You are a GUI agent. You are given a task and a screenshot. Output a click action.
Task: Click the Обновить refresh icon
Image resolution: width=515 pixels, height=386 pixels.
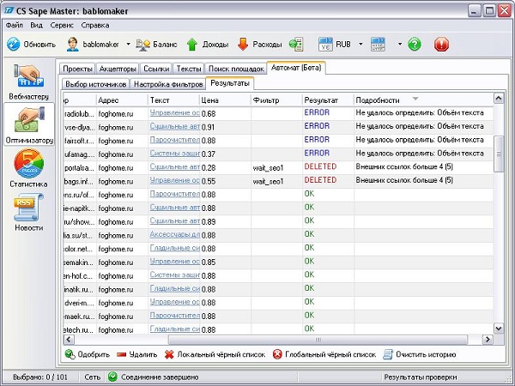pyautogui.click(x=14, y=45)
